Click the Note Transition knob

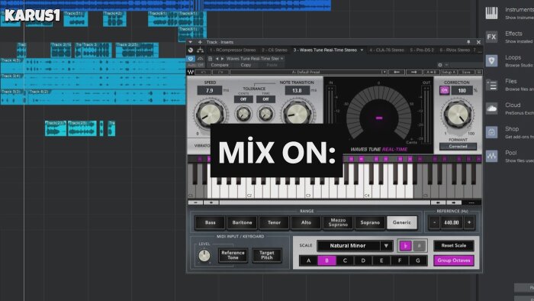(x=298, y=114)
